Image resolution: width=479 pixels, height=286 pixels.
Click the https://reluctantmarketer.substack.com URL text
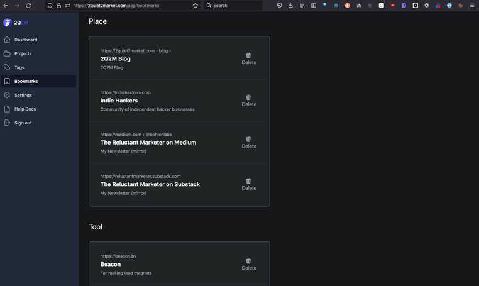(x=141, y=176)
